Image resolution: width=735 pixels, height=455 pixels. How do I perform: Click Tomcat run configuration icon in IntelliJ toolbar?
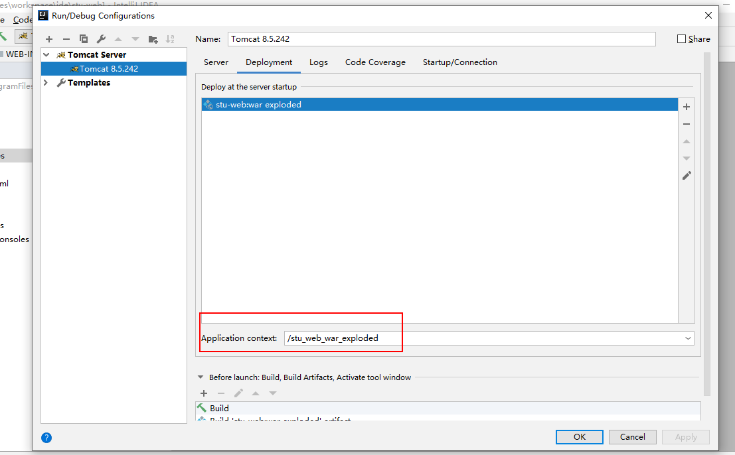pos(23,36)
